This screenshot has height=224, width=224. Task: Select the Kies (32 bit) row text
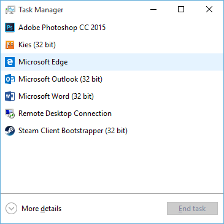(37, 45)
